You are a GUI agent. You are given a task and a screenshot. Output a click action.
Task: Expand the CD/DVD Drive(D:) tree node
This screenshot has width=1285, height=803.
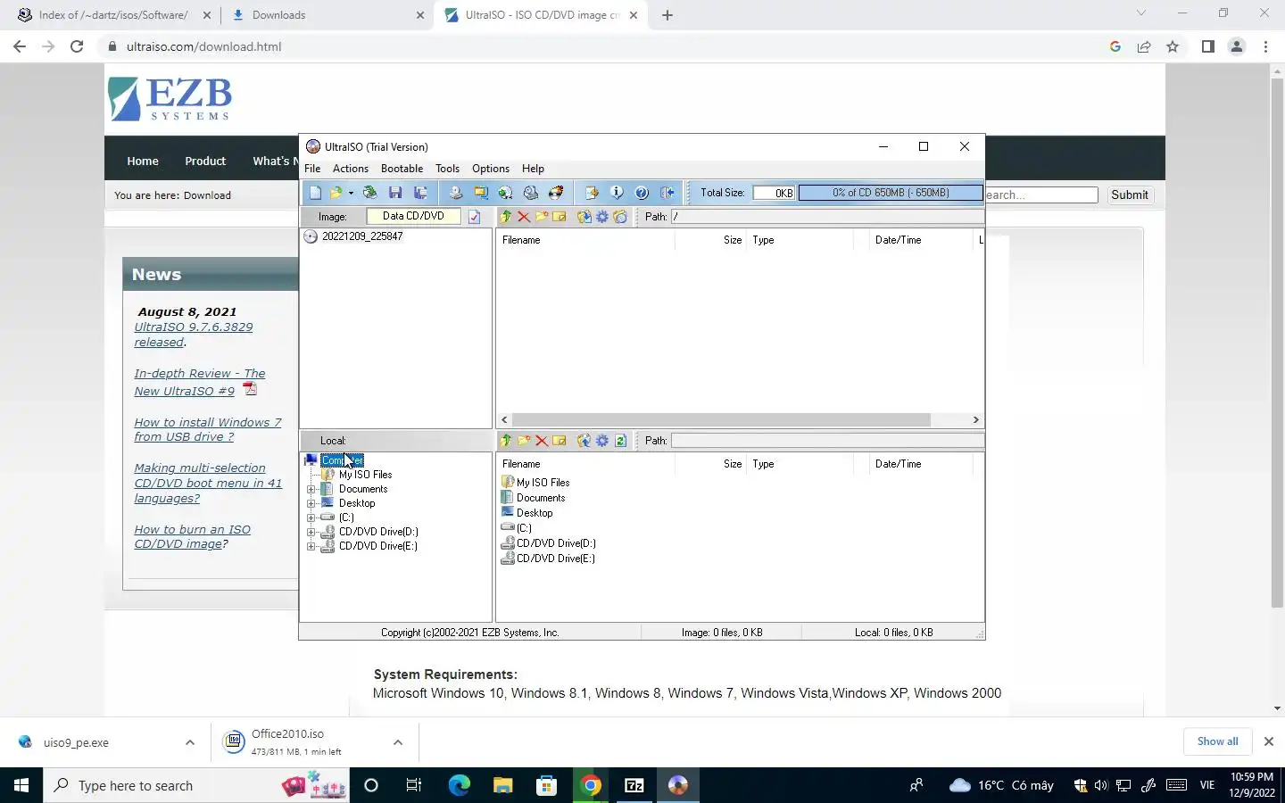click(311, 532)
